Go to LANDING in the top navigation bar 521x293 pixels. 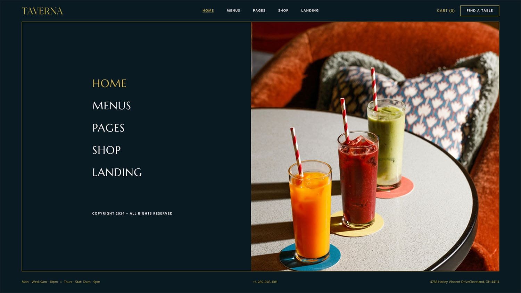[310, 10]
